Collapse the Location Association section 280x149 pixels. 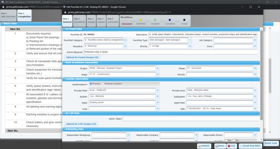[x=64, y=79]
